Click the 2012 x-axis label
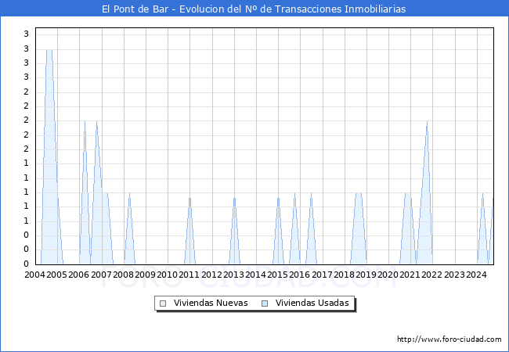 (x=211, y=275)
